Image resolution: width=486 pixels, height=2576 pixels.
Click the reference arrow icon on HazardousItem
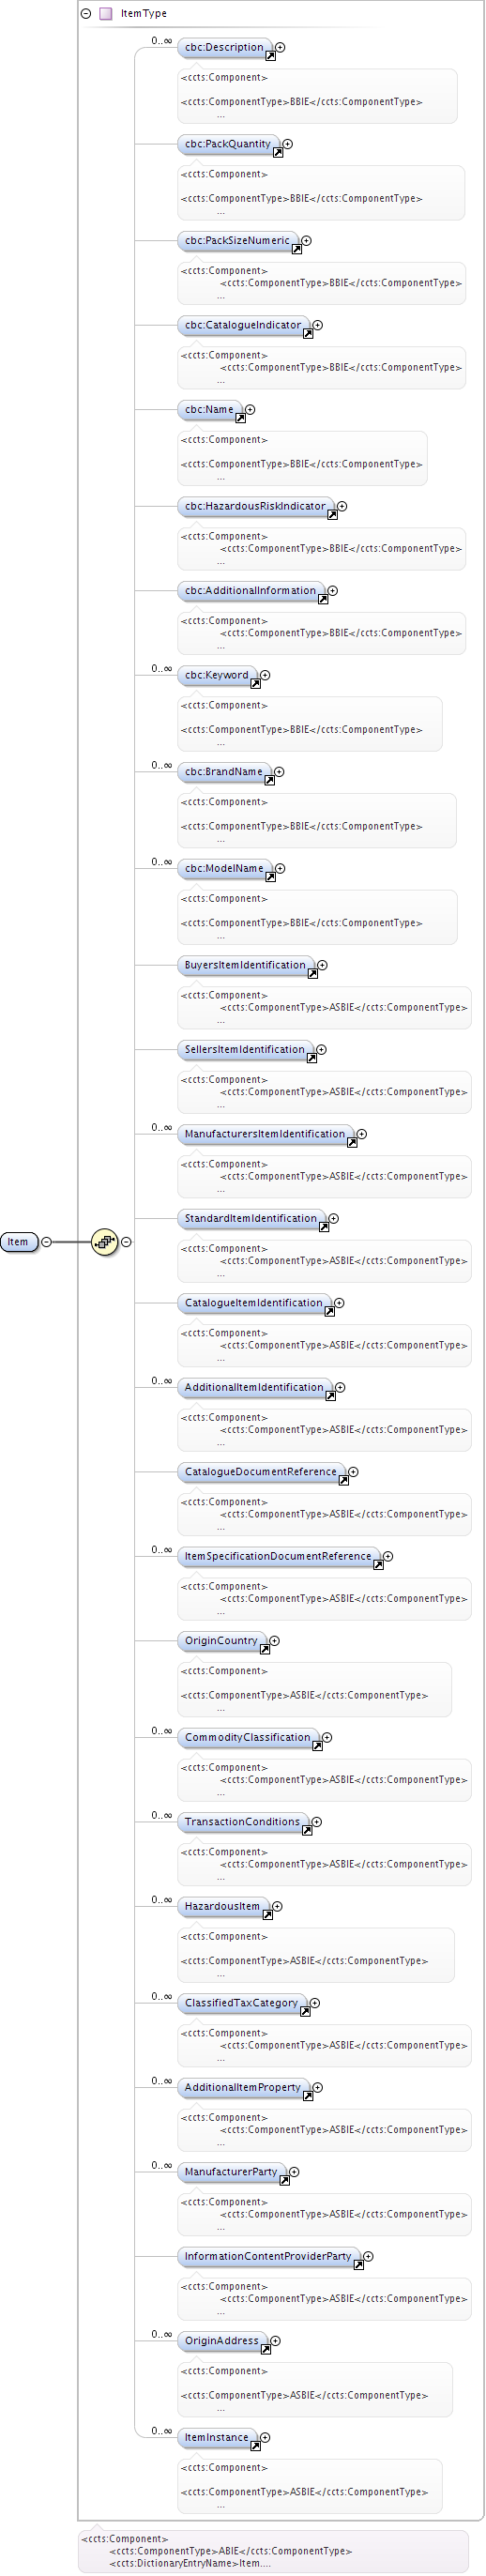coord(268,1915)
